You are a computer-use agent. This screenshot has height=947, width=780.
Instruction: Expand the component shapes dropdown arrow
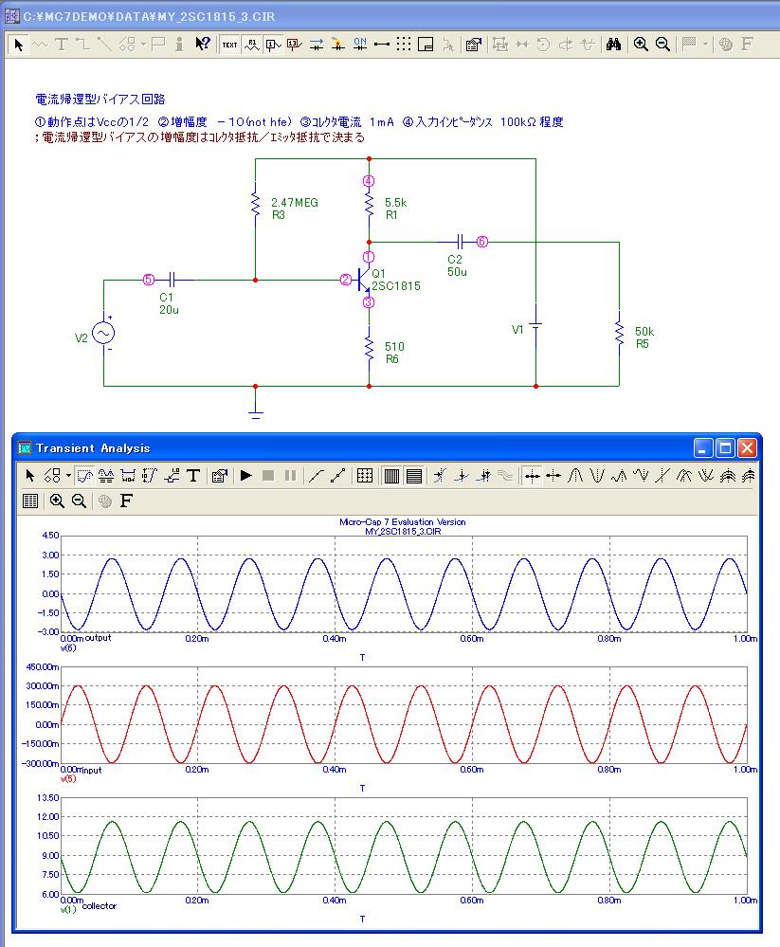(143, 44)
